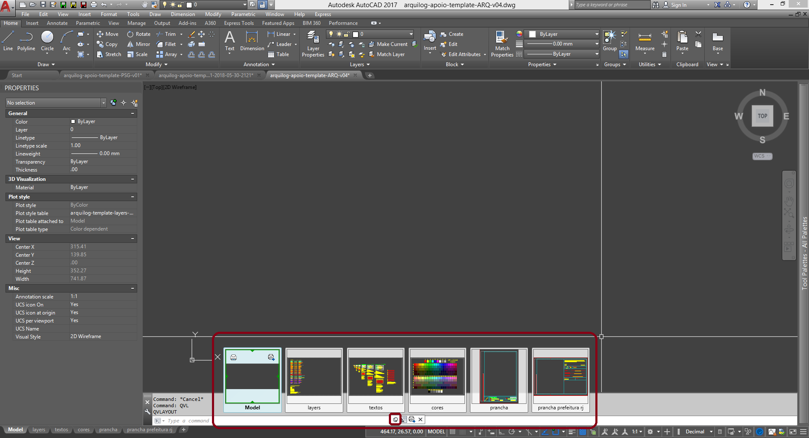The image size is (809, 438).
Task: Toggle ortho mode in the status bar
Action: click(x=502, y=432)
